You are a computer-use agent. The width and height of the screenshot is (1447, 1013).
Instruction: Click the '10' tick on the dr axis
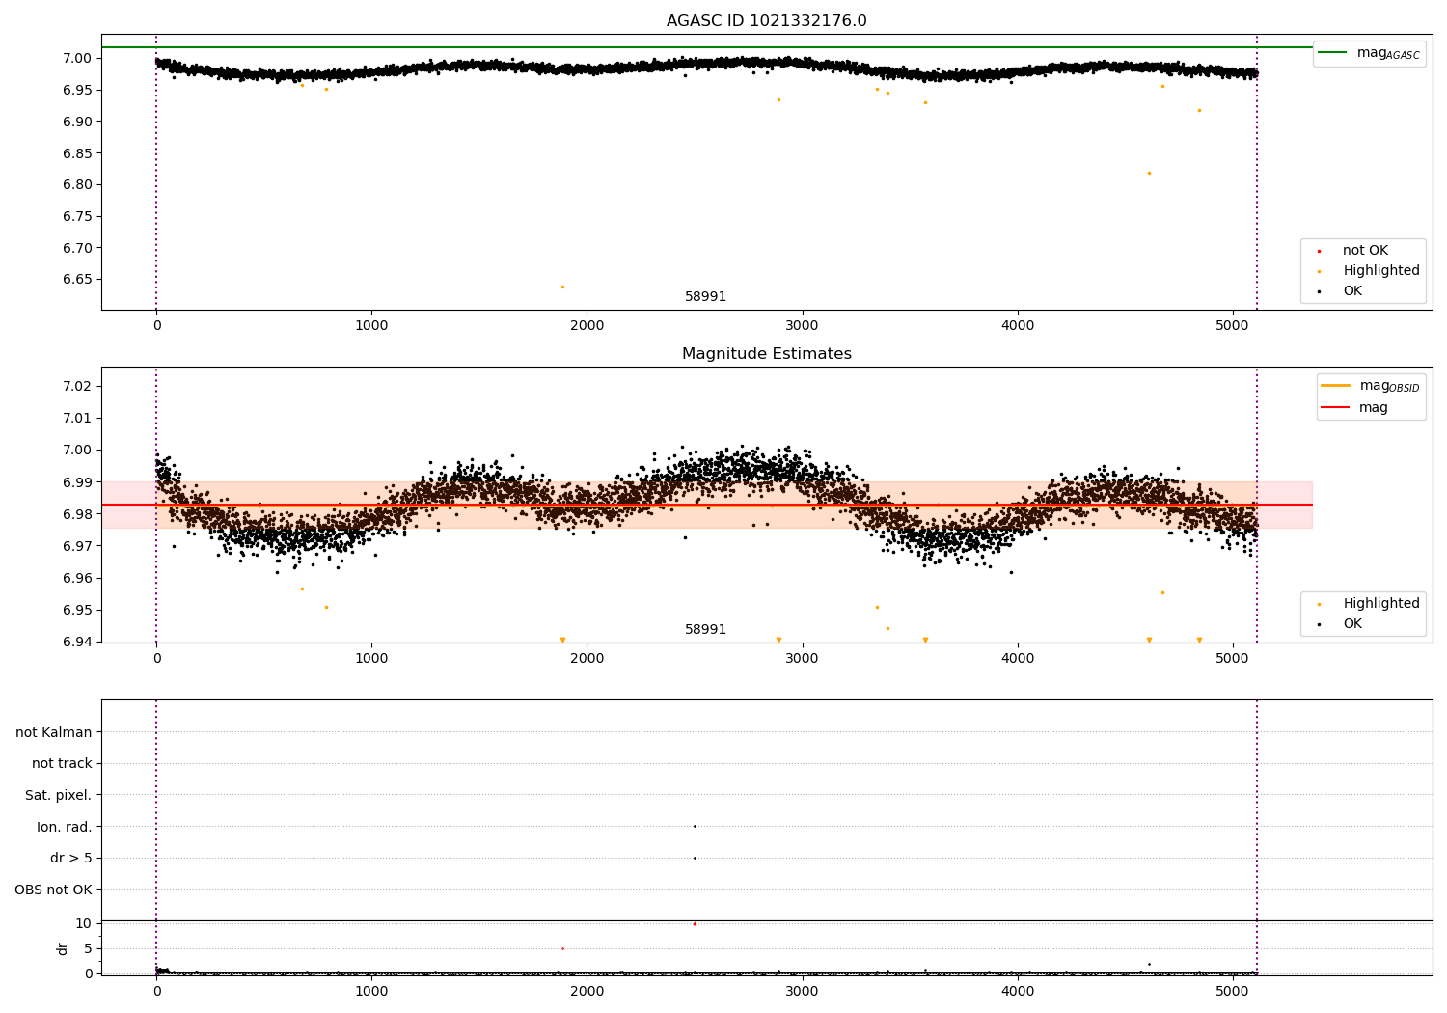(83, 923)
